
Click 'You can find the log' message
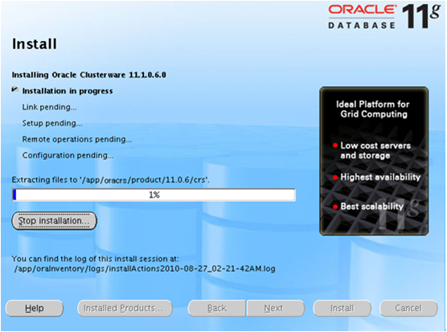(95, 259)
